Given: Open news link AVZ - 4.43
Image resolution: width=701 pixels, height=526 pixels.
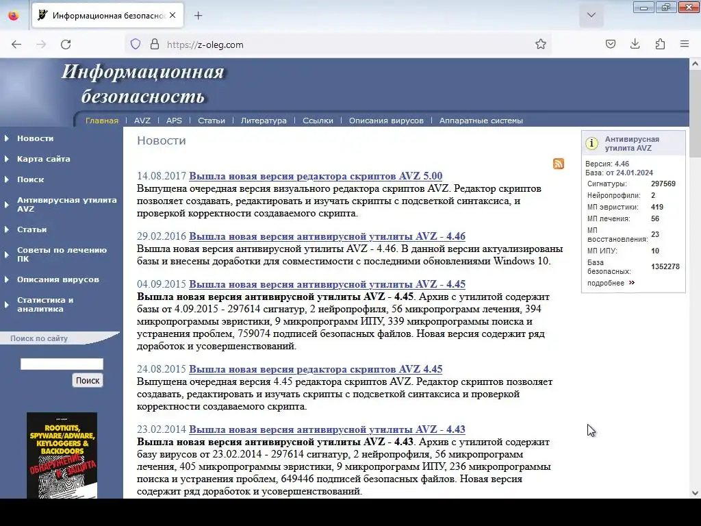Looking at the screenshot, I should (327, 429).
